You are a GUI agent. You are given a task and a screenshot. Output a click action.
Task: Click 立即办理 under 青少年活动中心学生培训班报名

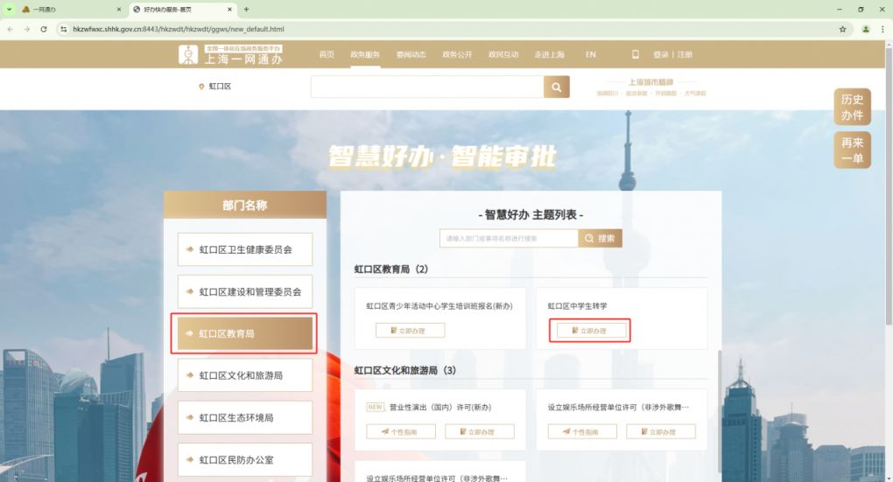pos(410,331)
